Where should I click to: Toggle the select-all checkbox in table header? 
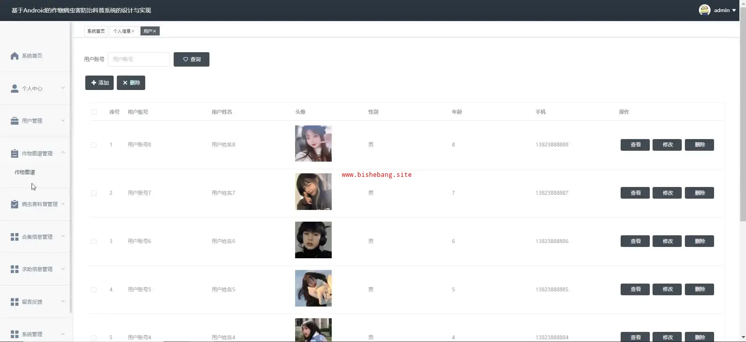pos(94,112)
